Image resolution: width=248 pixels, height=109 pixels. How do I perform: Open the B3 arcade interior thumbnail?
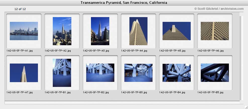point(138,73)
